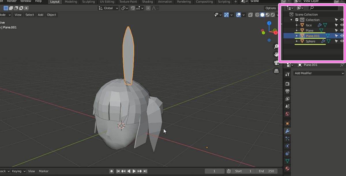Open the Tool properties tab
Screen dimensions: 346x176
coord(287,74)
